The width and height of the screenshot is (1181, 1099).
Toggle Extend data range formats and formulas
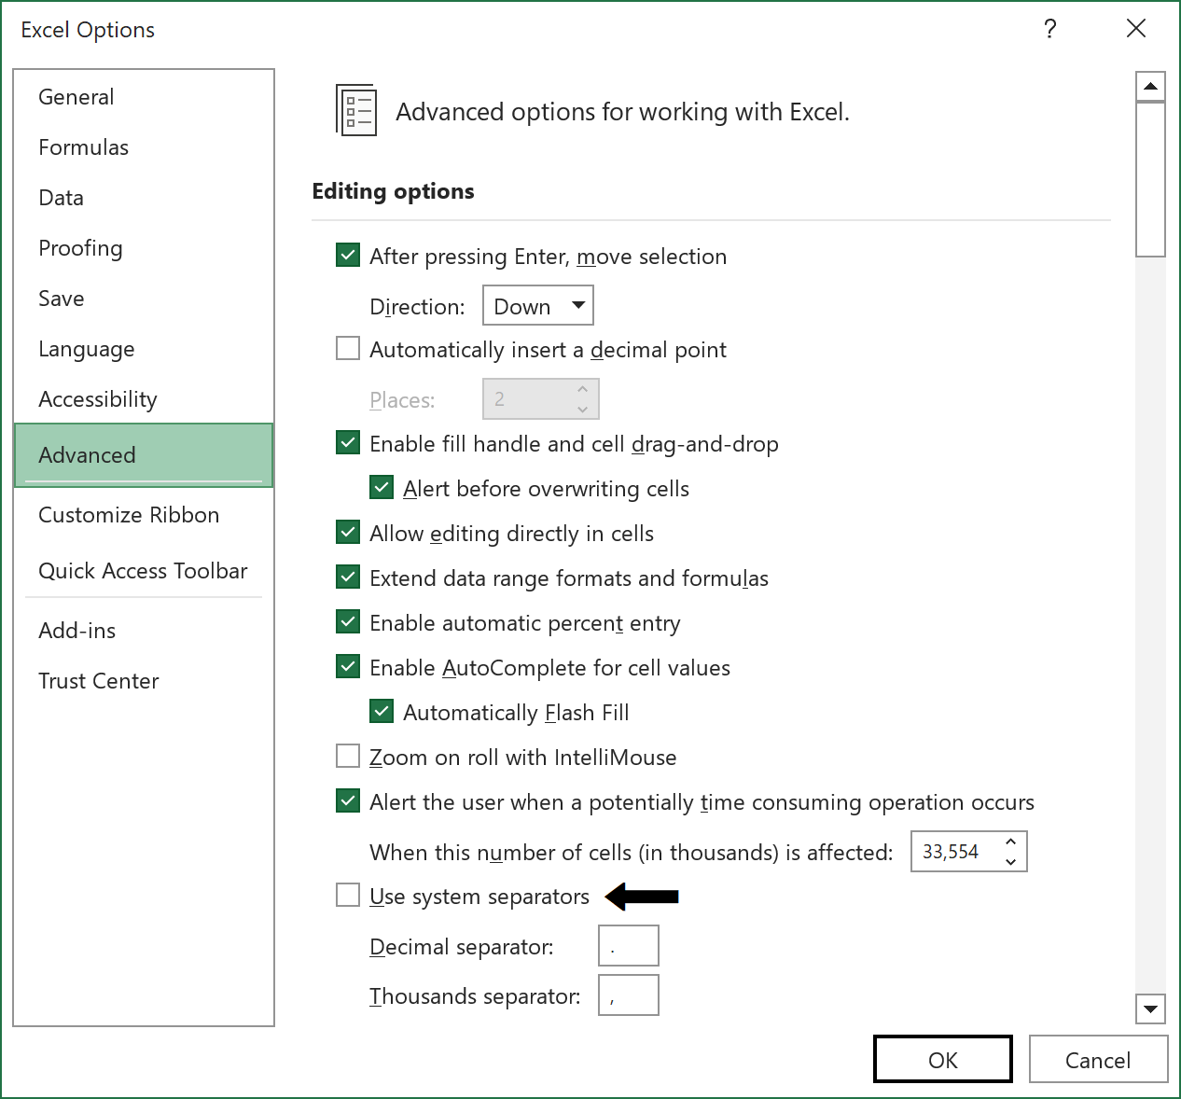coord(348,577)
